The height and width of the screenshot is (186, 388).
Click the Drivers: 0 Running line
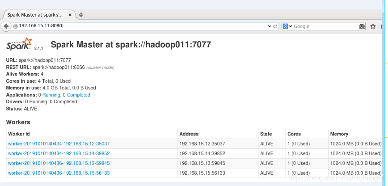click(42, 102)
